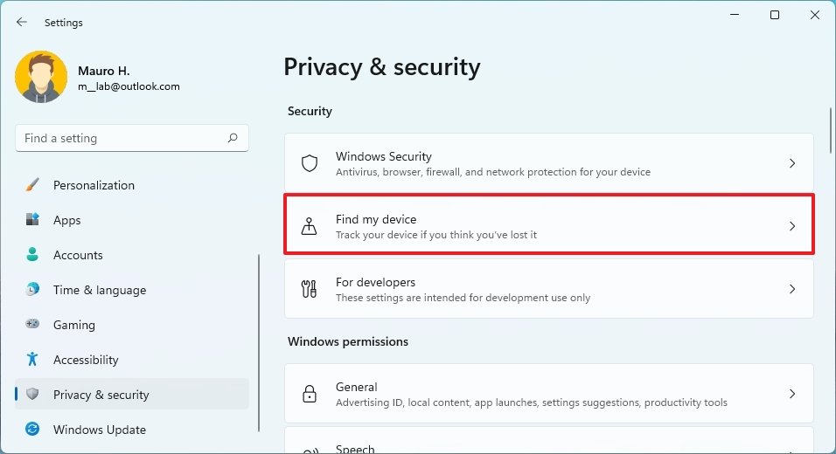Click the For developers tools icon
Viewport: 836px width, 454px height.
(309, 289)
